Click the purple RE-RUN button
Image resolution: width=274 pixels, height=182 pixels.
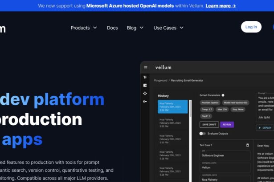click(x=227, y=125)
